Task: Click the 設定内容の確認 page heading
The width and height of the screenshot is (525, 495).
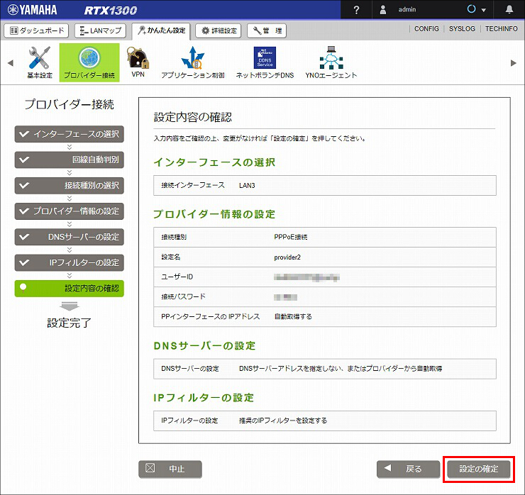Action: [x=193, y=117]
